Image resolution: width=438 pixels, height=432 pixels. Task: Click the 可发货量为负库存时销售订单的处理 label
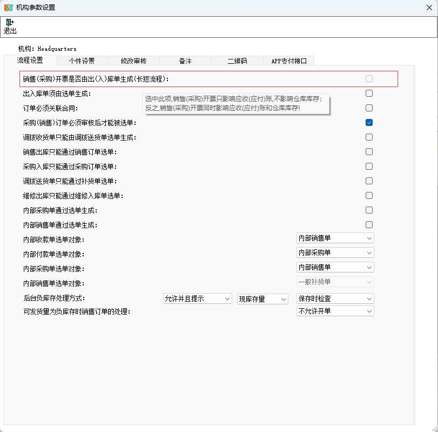tap(77, 311)
